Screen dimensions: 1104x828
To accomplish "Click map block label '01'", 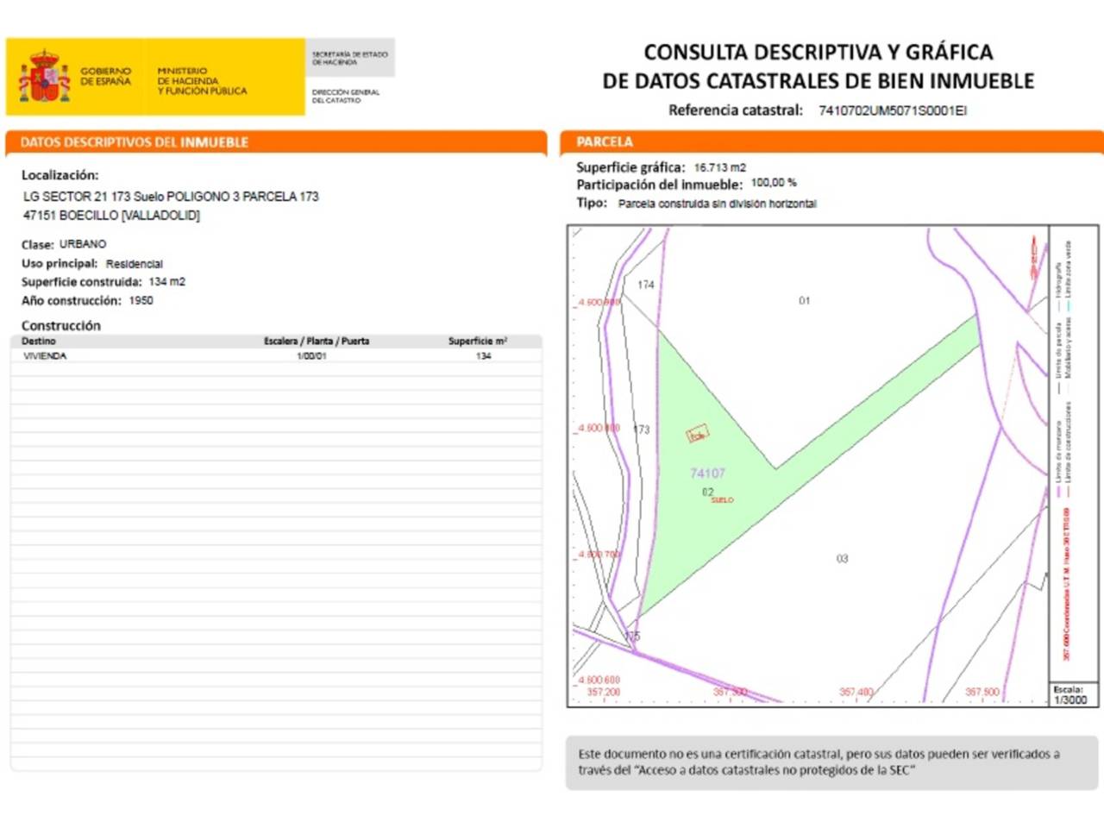I will [x=804, y=301].
